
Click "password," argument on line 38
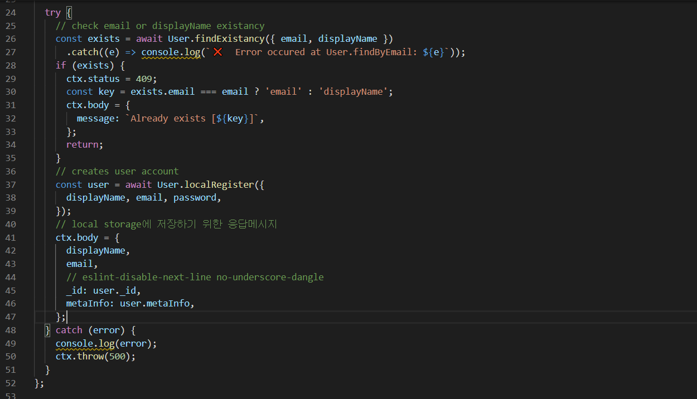(197, 198)
